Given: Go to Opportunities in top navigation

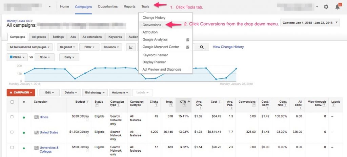Looking at the screenshot, I should tap(108, 7).
